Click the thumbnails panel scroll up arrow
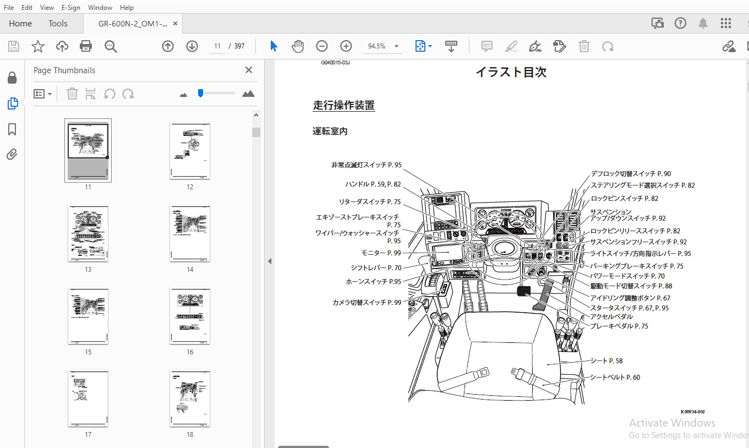The width and height of the screenshot is (749, 448). tap(256, 114)
